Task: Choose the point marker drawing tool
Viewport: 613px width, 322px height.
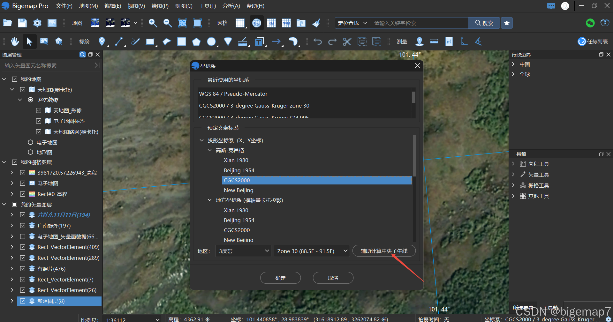Action: (102, 41)
